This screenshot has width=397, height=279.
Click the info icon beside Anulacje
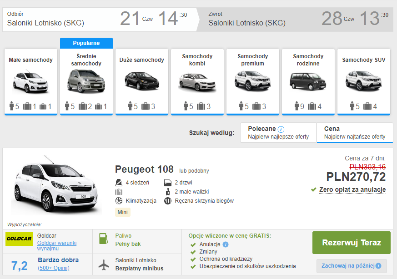coord(226,244)
